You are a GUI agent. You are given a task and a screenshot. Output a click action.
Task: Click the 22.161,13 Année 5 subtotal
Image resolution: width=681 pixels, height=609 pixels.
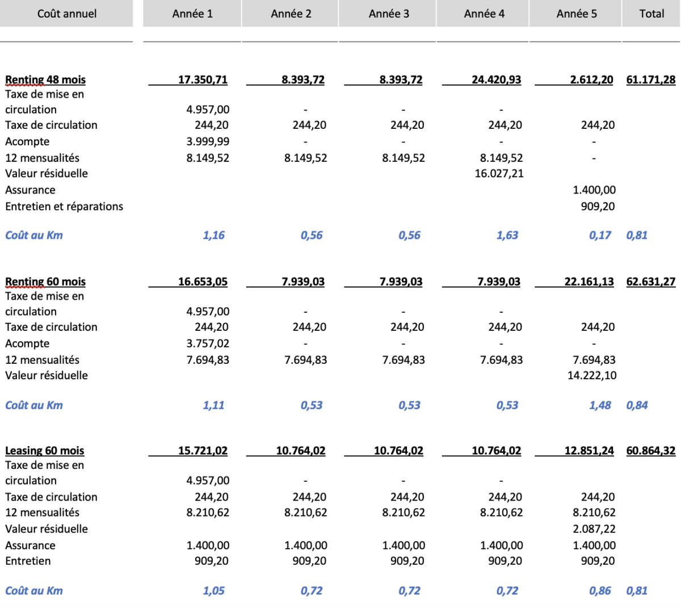tap(588, 282)
